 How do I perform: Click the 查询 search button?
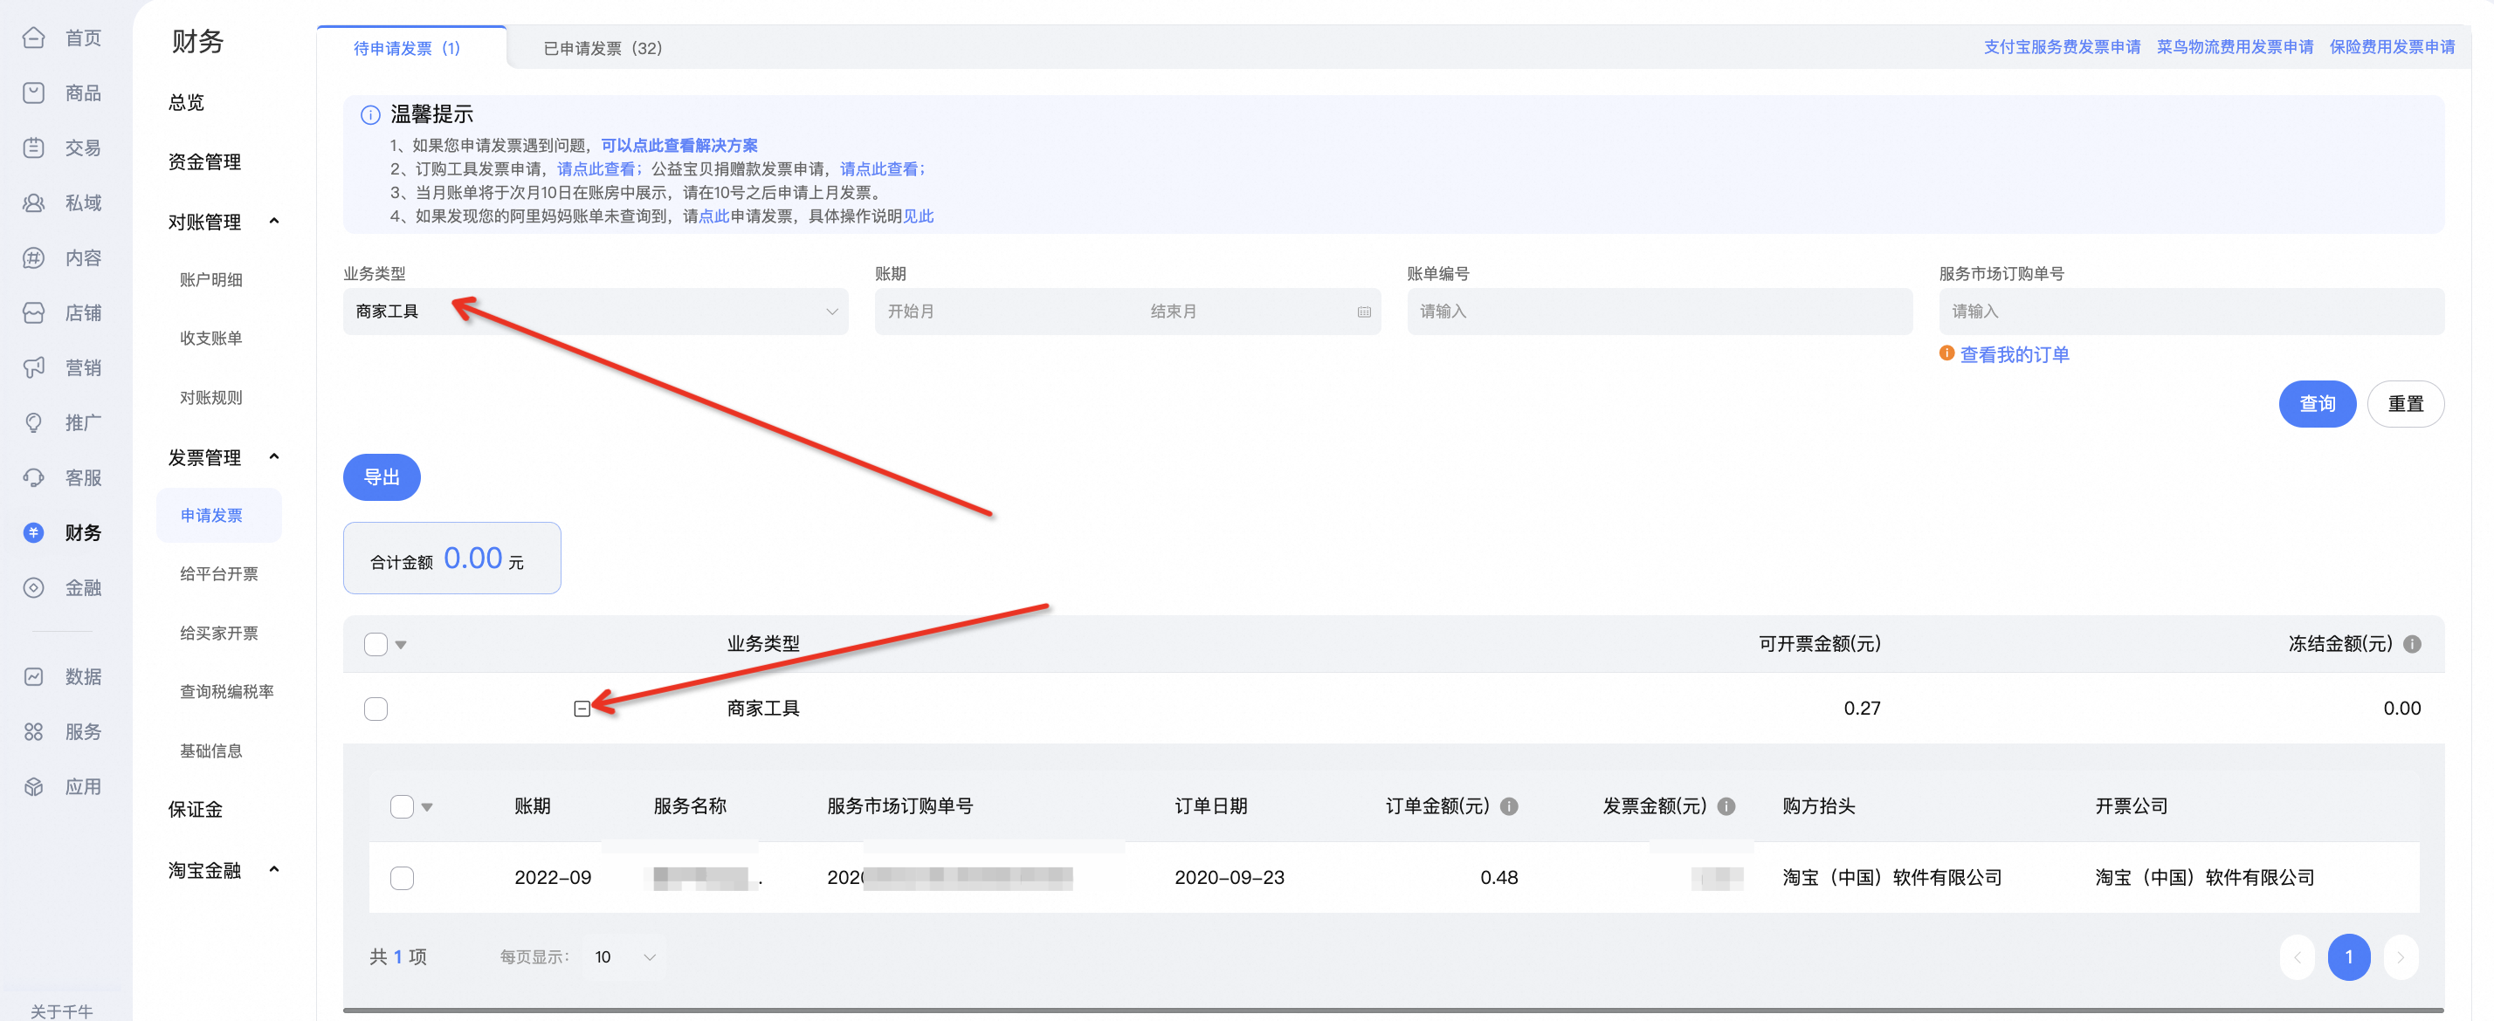2317,405
